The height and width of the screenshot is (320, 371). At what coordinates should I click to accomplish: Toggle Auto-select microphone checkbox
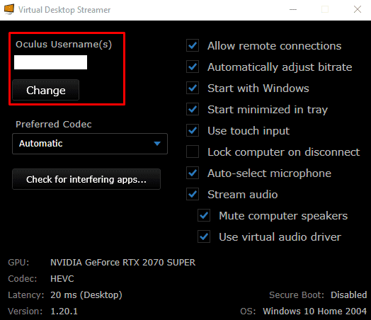[193, 173]
